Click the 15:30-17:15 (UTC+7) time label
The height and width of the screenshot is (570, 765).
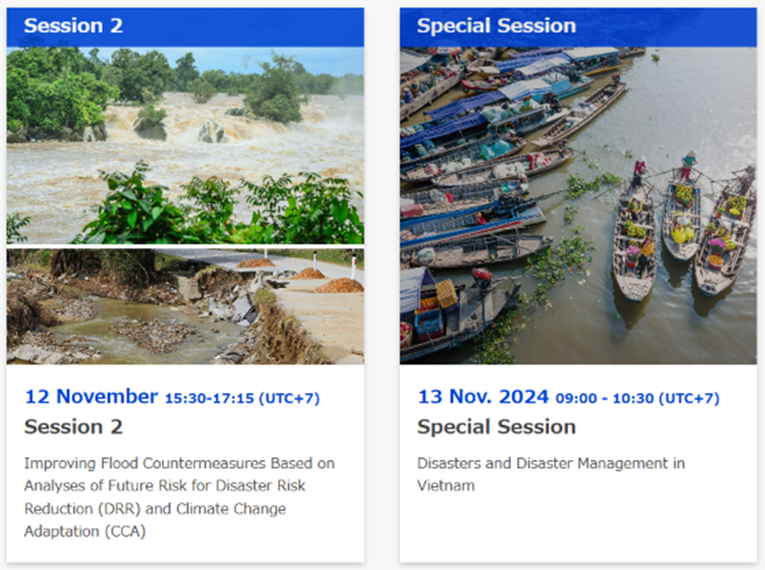click(x=242, y=398)
